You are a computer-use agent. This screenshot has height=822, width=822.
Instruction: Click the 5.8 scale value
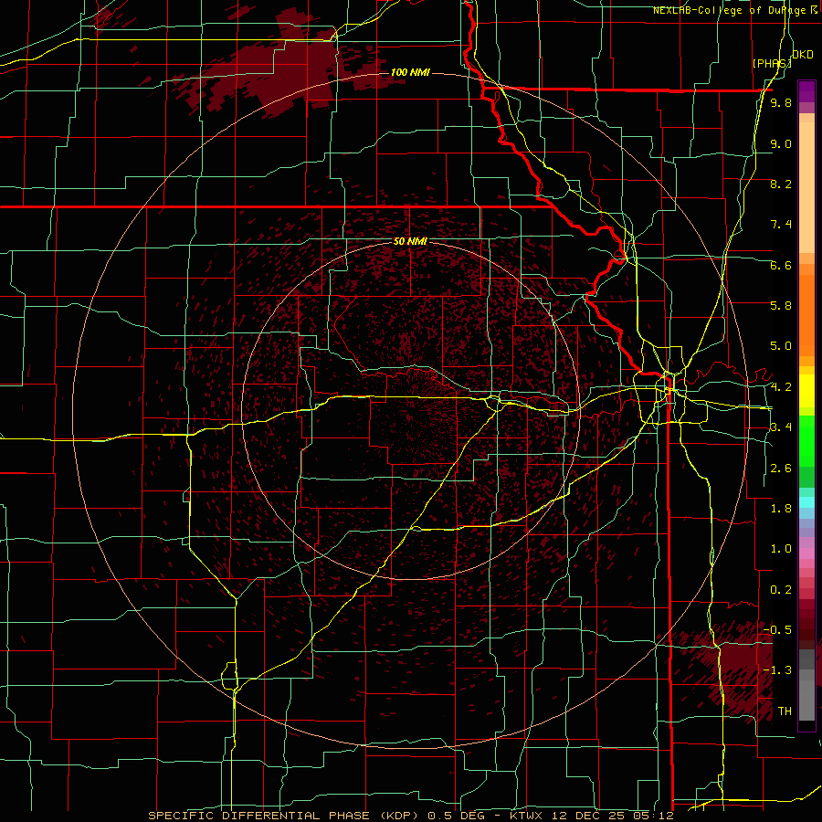781,306
